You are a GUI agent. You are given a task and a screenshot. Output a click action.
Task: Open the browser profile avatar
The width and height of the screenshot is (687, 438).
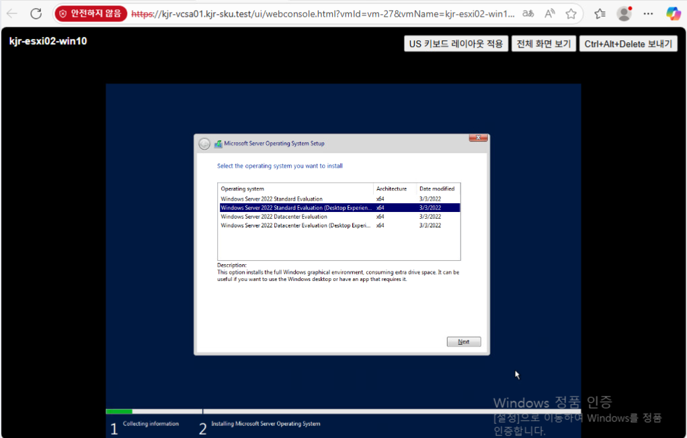click(624, 13)
